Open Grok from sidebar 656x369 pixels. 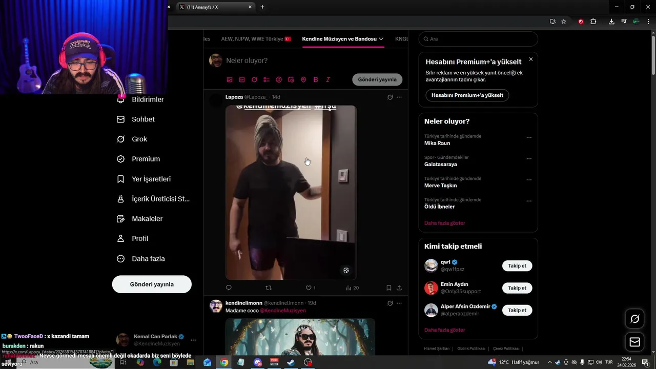pos(132,139)
